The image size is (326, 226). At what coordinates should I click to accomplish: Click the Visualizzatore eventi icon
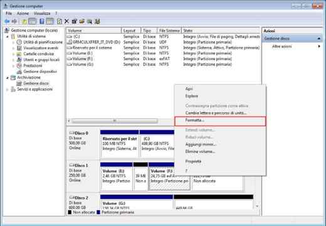tap(19, 48)
